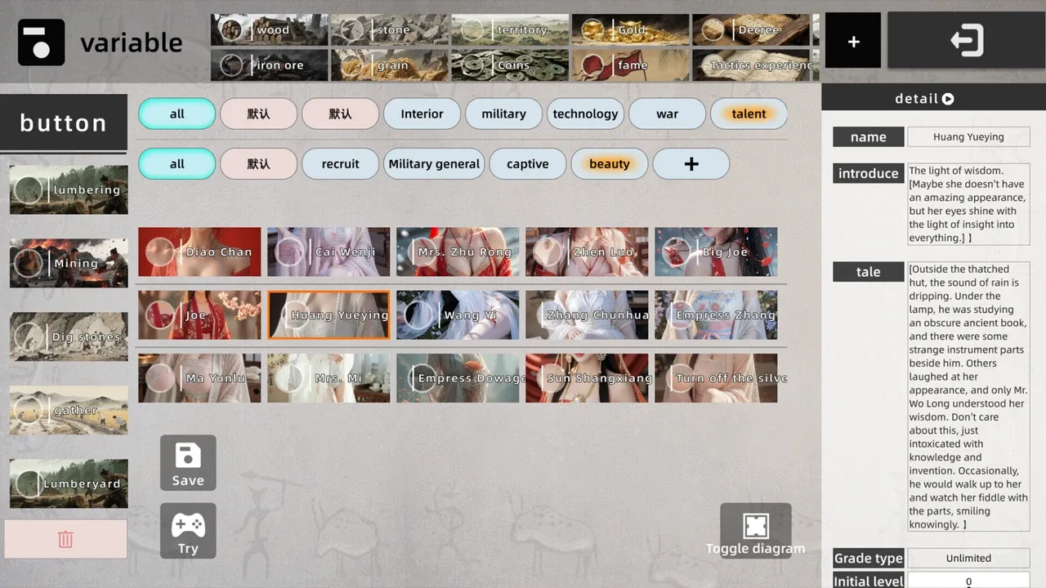Click the red trash delete icon
The width and height of the screenshot is (1046, 588).
[65, 540]
